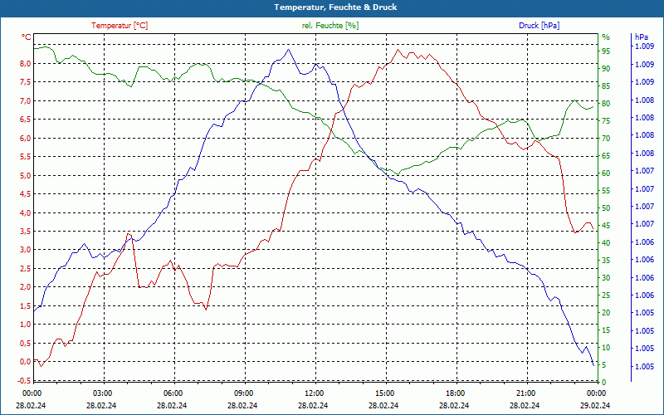The width and height of the screenshot is (664, 415).
Task: Click the '0,0' temperature axis tick
Action: [x=26, y=362]
